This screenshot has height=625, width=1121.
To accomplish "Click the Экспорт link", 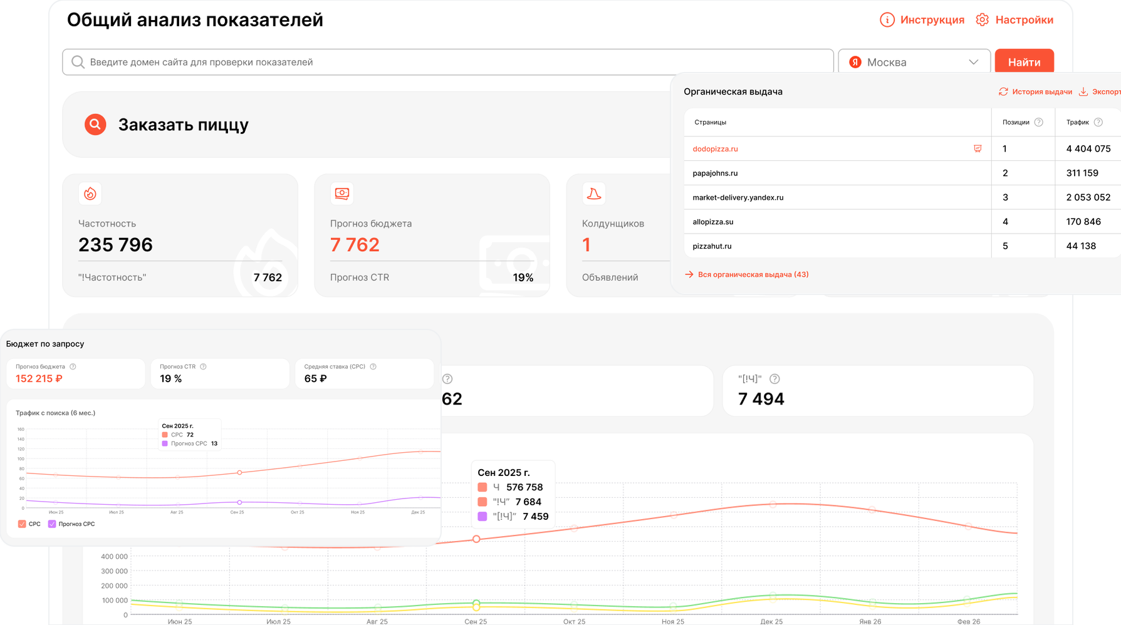I will coord(1106,91).
